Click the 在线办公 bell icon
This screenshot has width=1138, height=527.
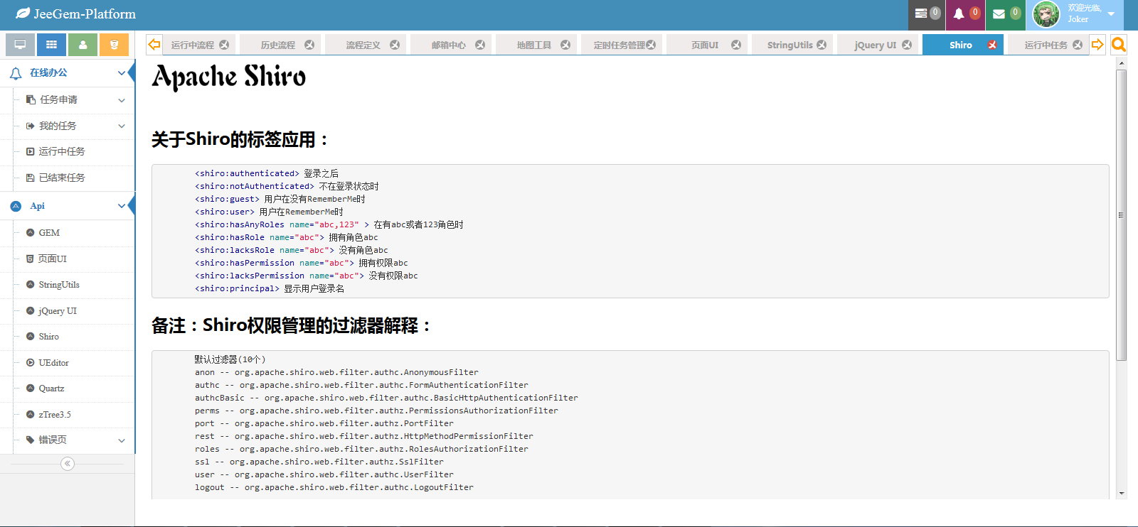(16, 73)
